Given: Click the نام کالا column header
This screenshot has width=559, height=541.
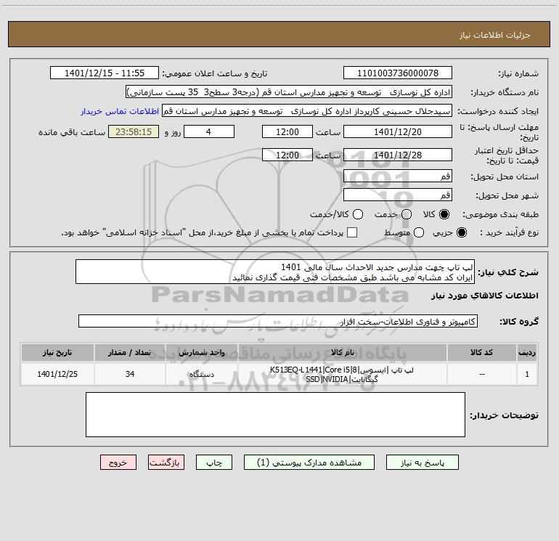Looking at the screenshot, I should (x=342, y=352).
